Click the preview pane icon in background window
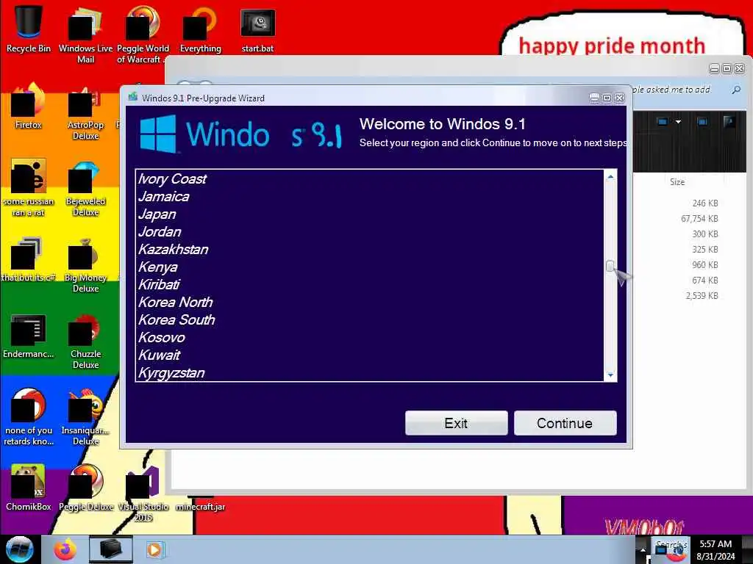The width and height of the screenshot is (753, 564). (702, 122)
